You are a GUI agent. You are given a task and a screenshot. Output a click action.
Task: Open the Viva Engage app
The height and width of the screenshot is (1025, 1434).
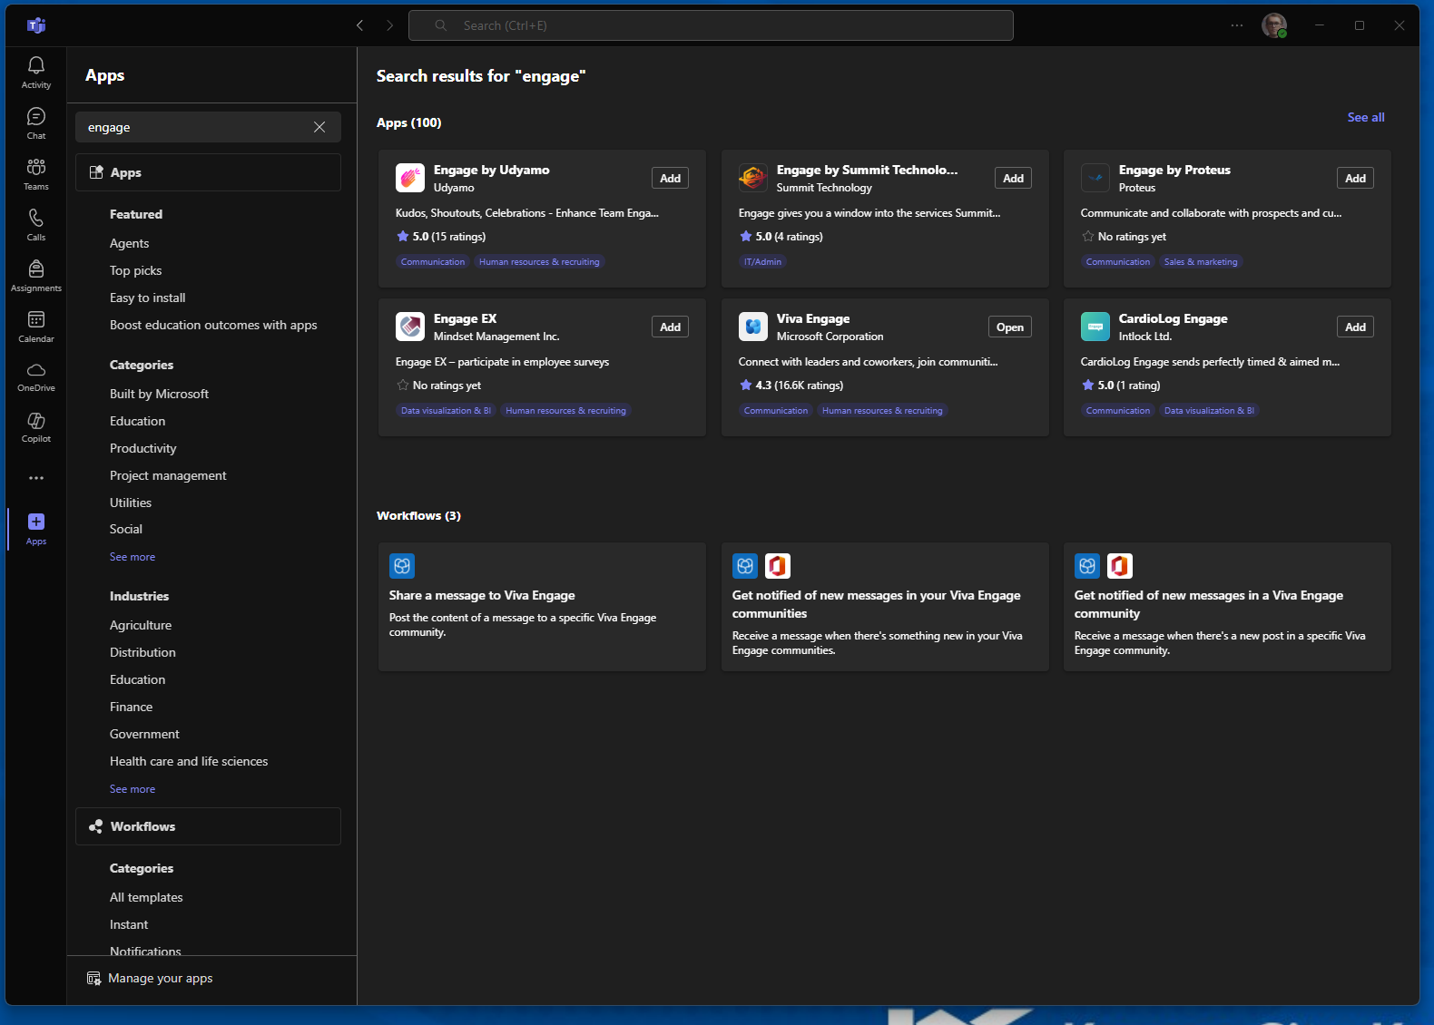point(1009,327)
